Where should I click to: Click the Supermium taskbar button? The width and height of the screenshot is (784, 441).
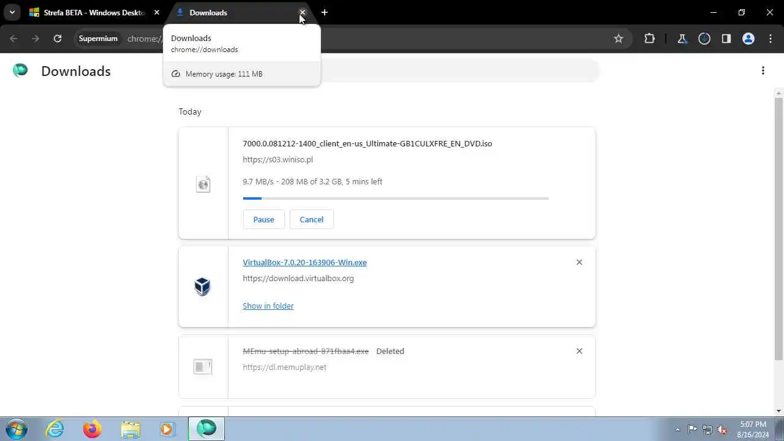click(206, 429)
